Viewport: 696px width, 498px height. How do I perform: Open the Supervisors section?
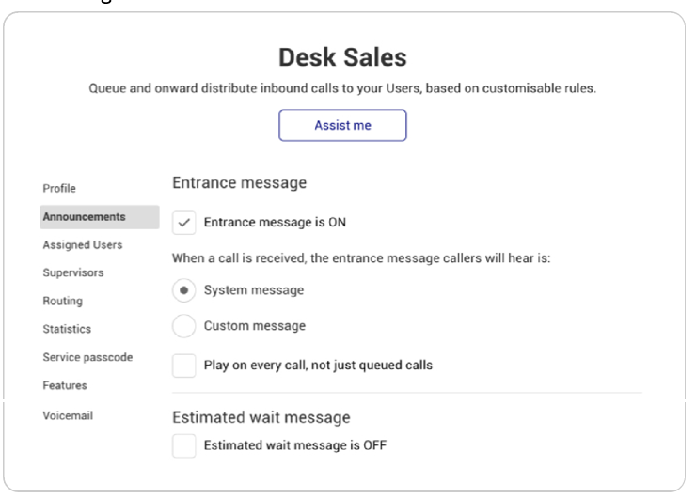click(x=71, y=272)
